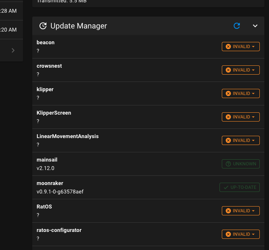The width and height of the screenshot is (269, 250).
Task: Select the RatOS component name
Action: tap(44, 207)
